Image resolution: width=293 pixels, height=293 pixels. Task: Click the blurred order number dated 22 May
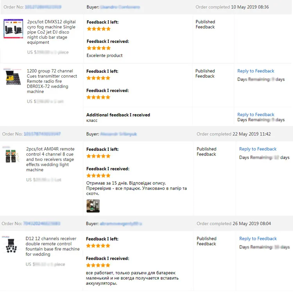click(42, 134)
